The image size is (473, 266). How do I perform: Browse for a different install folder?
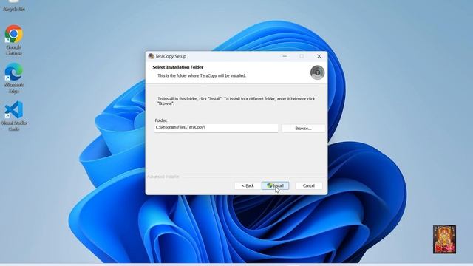click(303, 128)
